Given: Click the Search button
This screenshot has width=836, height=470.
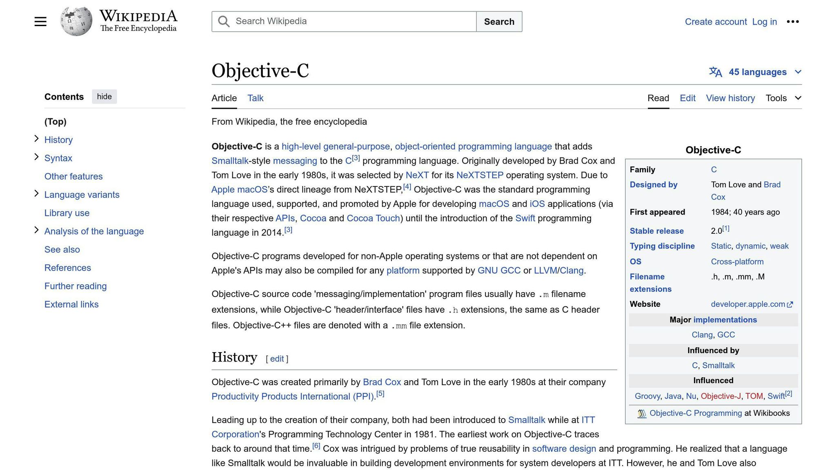Looking at the screenshot, I should [499, 21].
